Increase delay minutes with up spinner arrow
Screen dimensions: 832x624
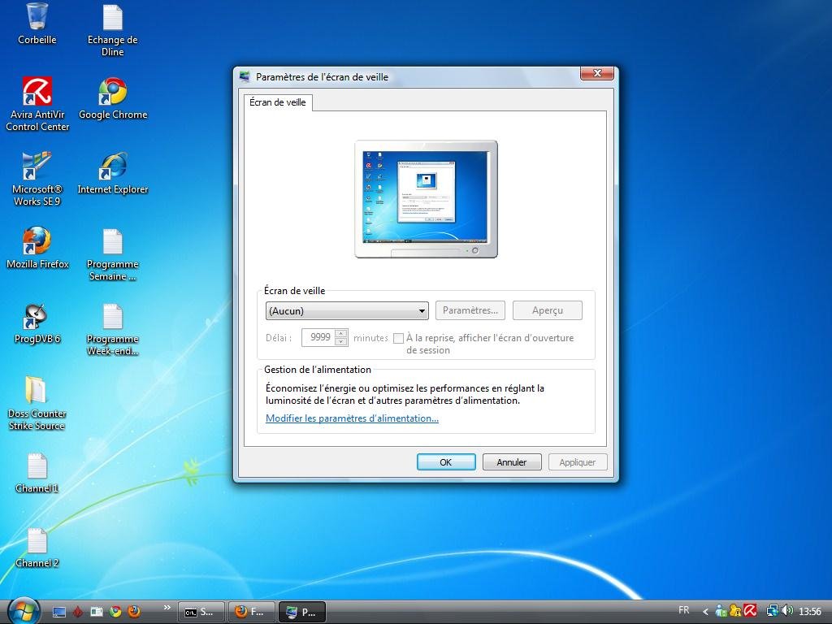(x=340, y=333)
